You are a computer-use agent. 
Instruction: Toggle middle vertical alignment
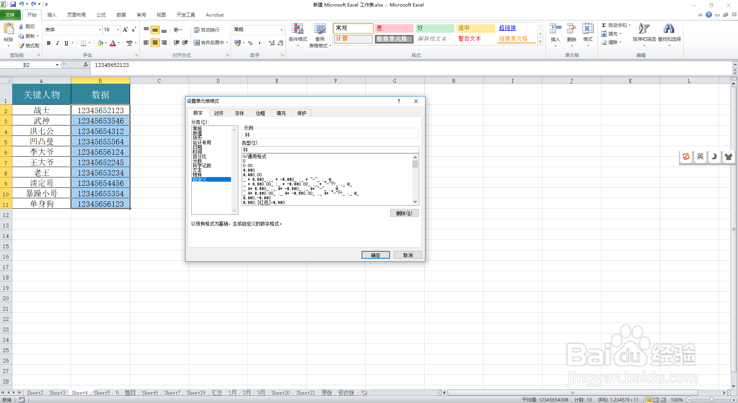pyautogui.click(x=155, y=30)
